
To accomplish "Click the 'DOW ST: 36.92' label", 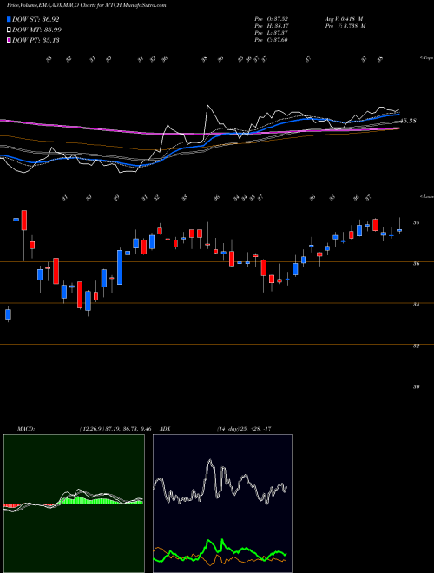I will coord(36,19).
